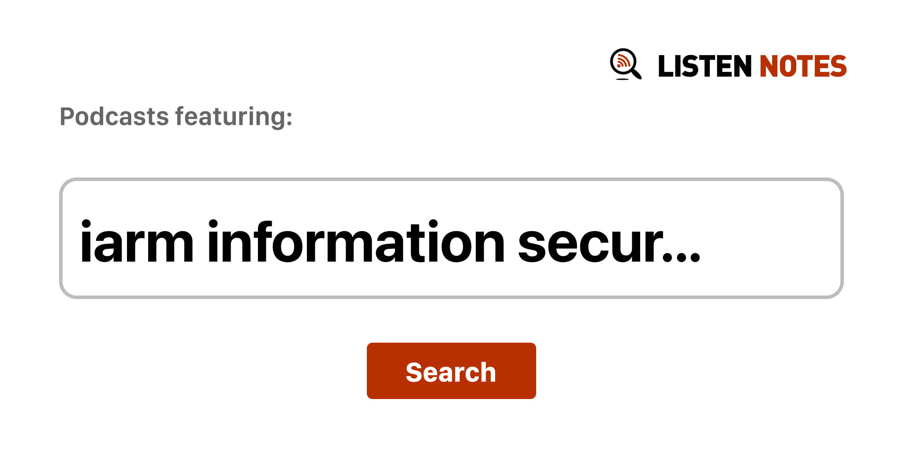Focus the podcast search input field
Image resolution: width=903 pixels, height=451 pixels.
(451, 238)
